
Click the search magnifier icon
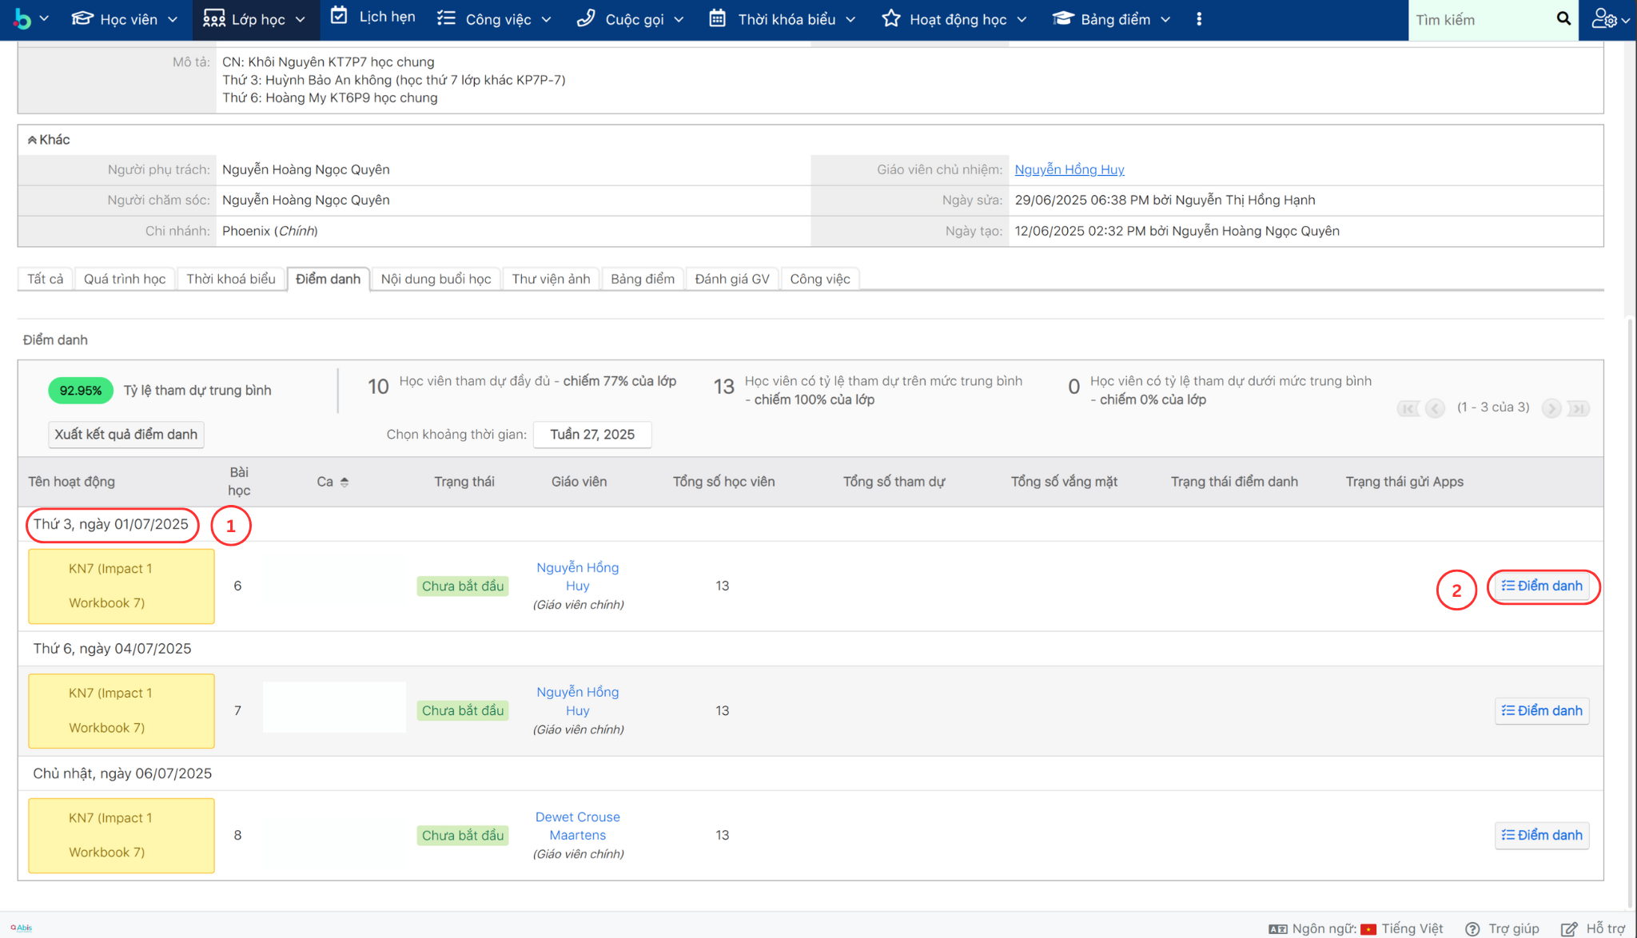(1563, 18)
